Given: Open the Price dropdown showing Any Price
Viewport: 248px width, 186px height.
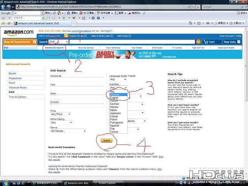Looking at the screenshot, I should (60, 114).
